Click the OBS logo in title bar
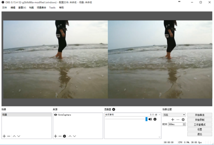 3,2
